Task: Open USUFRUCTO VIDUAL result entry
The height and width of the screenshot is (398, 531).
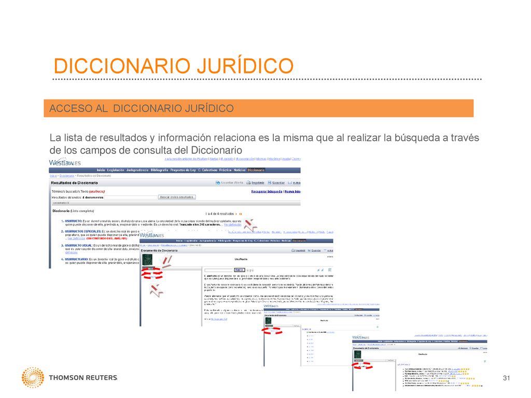Action: pos(79,245)
